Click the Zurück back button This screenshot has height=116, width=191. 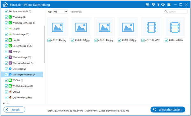(14, 110)
